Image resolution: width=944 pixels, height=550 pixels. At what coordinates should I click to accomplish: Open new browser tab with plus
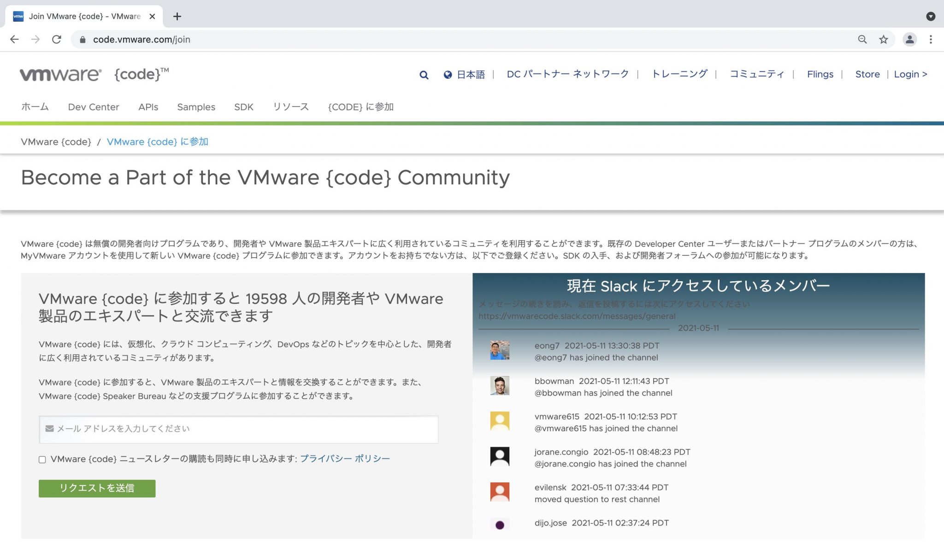(x=177, y=17)
